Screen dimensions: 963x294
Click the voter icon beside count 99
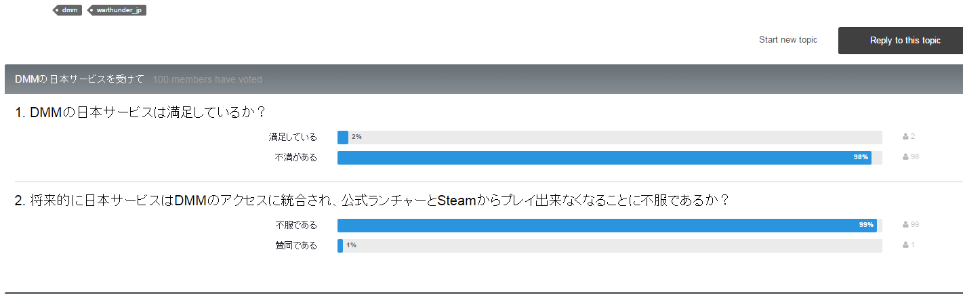(x=905, y=225)
